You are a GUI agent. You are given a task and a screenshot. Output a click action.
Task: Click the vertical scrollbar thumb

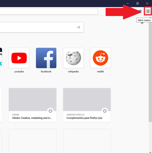(150, 71)
